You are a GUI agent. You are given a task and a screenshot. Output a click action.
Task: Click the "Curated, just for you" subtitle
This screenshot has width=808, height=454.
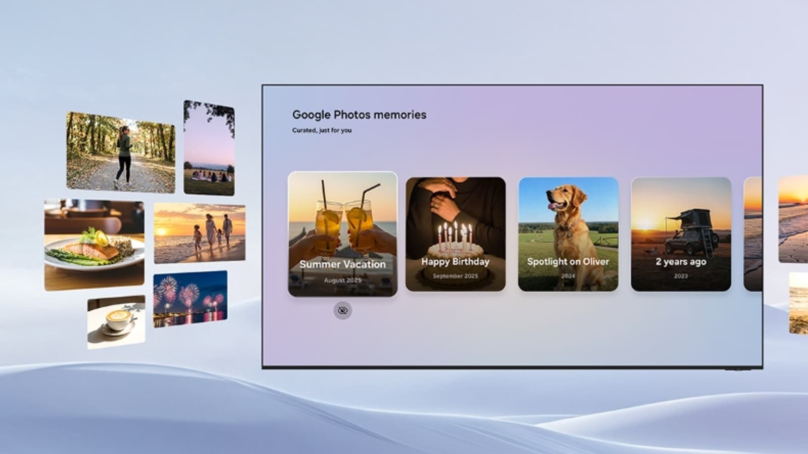click(x=322, y=130)
